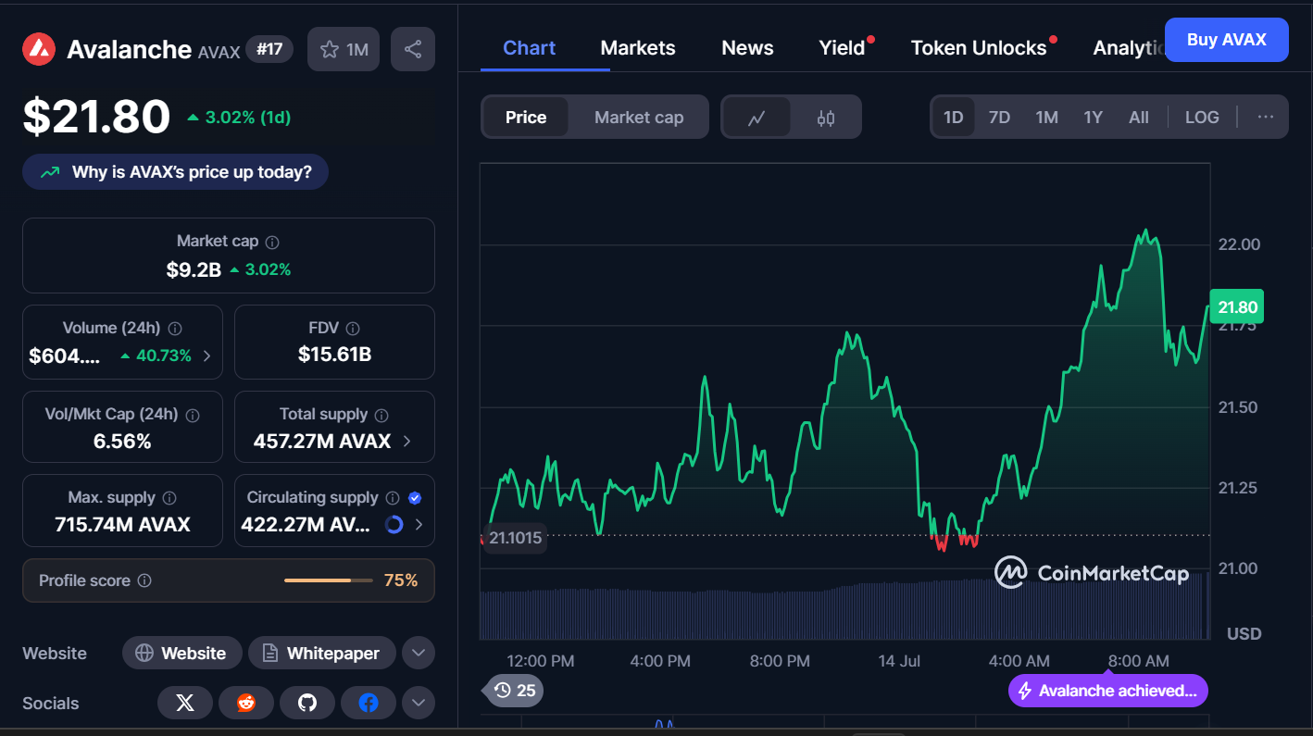Click the Avalanche red logo icon
Viewport: 1313px width, 736px height.
[40, 49]
